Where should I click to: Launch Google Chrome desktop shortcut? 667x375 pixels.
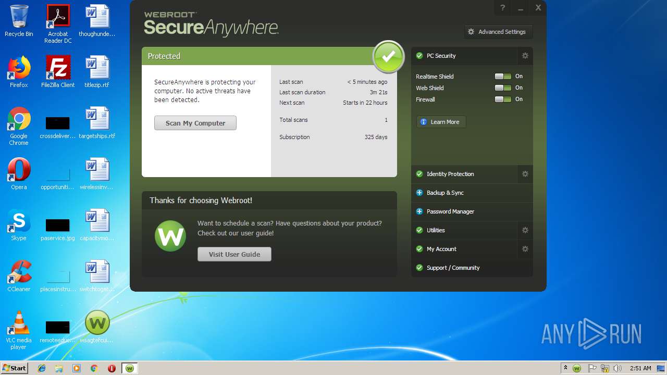click(19, 126)
